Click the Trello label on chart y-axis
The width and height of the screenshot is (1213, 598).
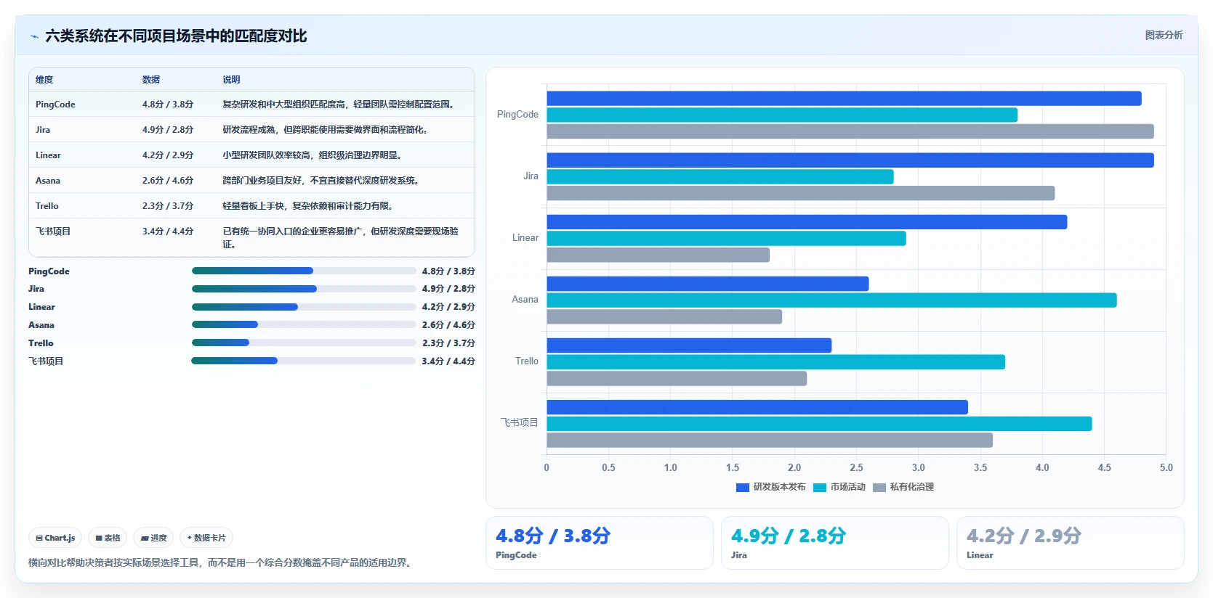tap(527, 361)
